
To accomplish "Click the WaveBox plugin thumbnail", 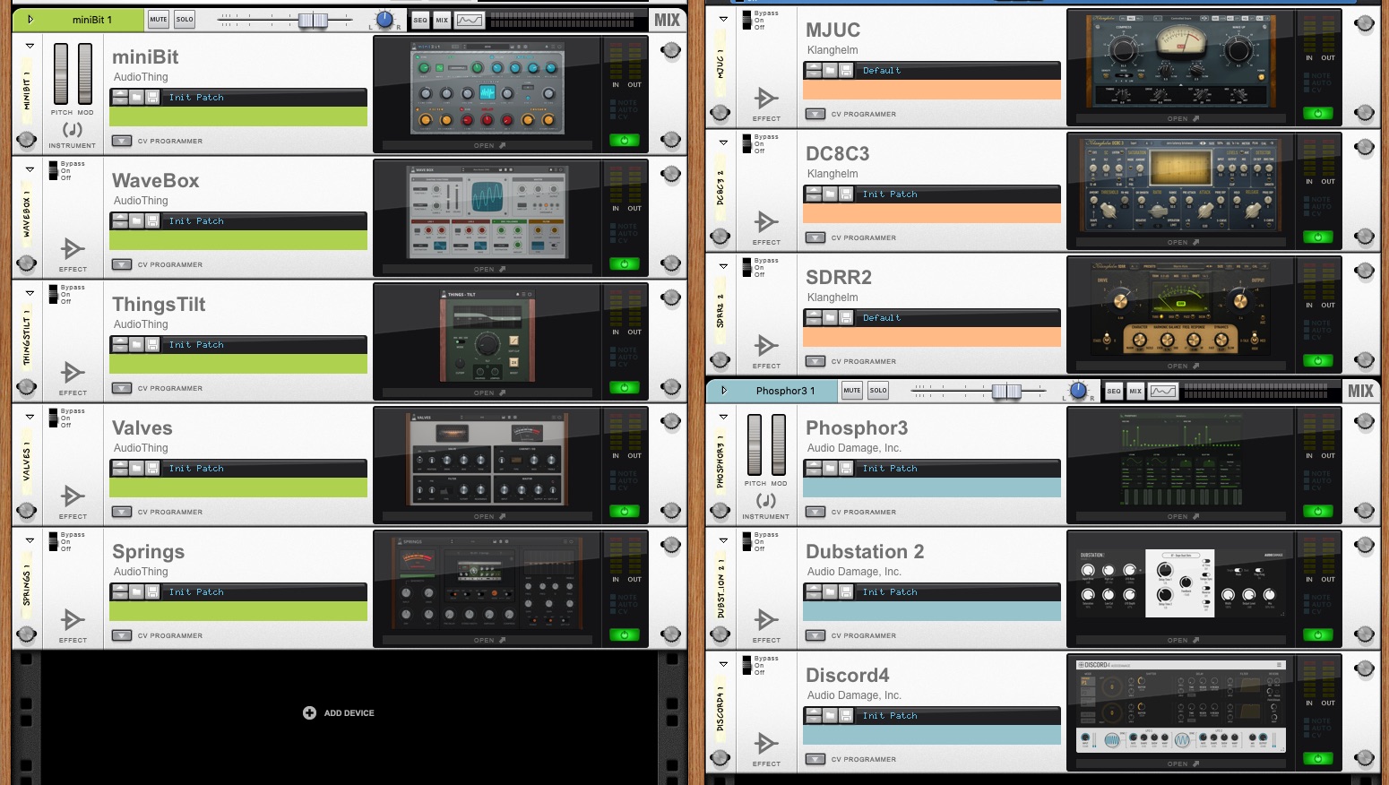I will (488, 211).
